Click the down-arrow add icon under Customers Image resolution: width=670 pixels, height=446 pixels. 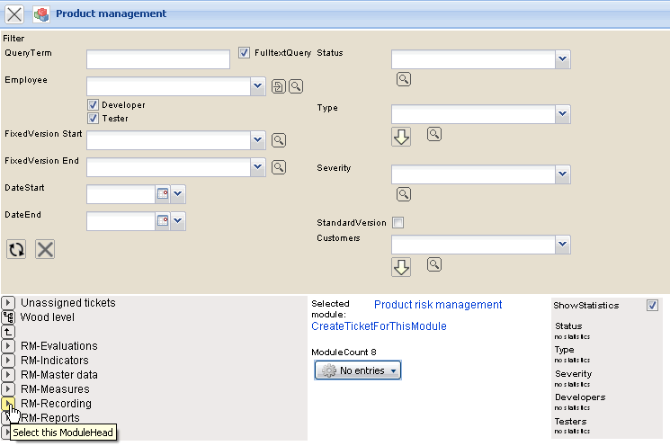coord(401,267)
